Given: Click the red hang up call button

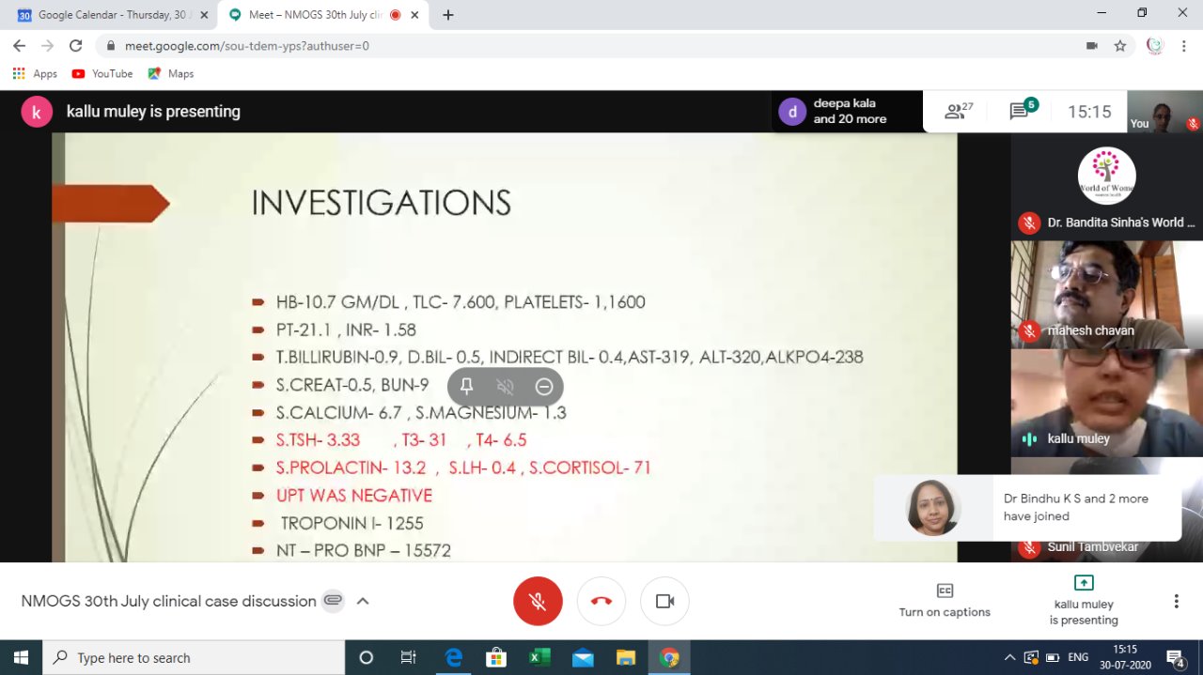Looking at the screenshot, I should click(x=601, y=601).
